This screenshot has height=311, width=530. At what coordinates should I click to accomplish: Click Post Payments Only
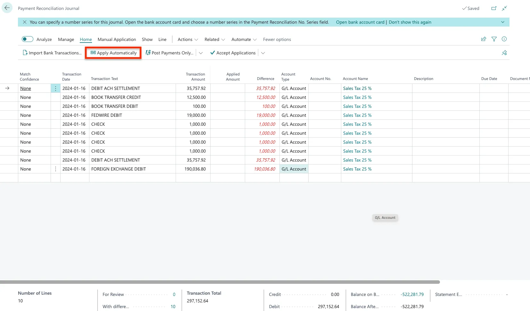pos(170,53)
